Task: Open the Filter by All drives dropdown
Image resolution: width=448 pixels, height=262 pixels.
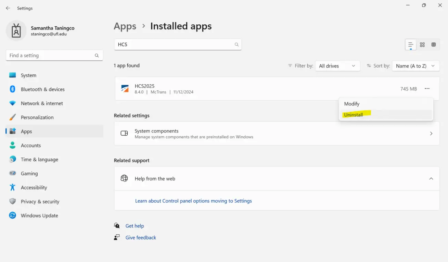Action: pyautogui.click(x=337, y=66)
